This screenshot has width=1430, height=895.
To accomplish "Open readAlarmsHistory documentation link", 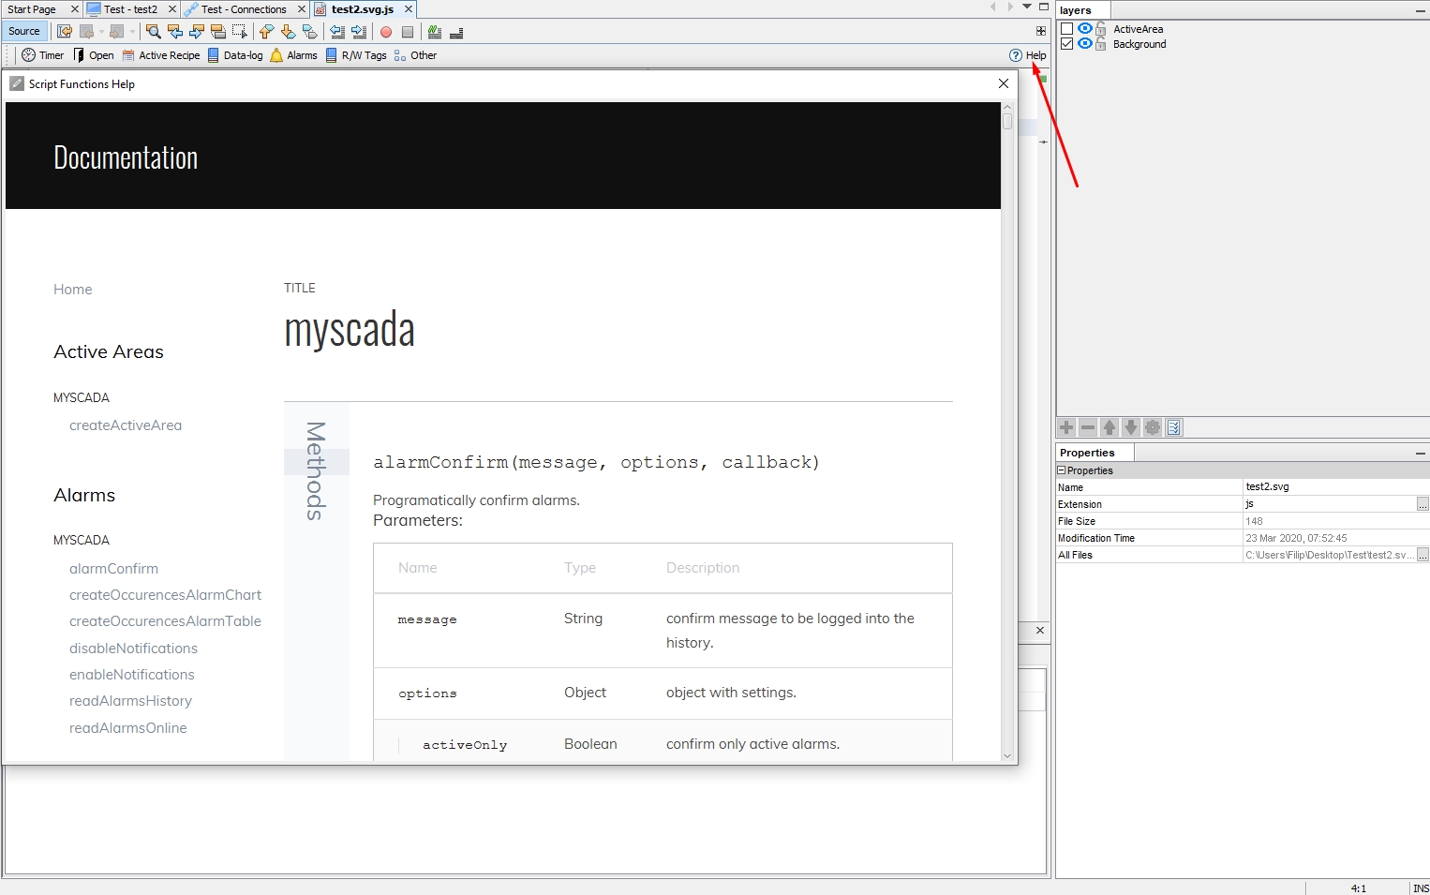I will pos(130,701).
